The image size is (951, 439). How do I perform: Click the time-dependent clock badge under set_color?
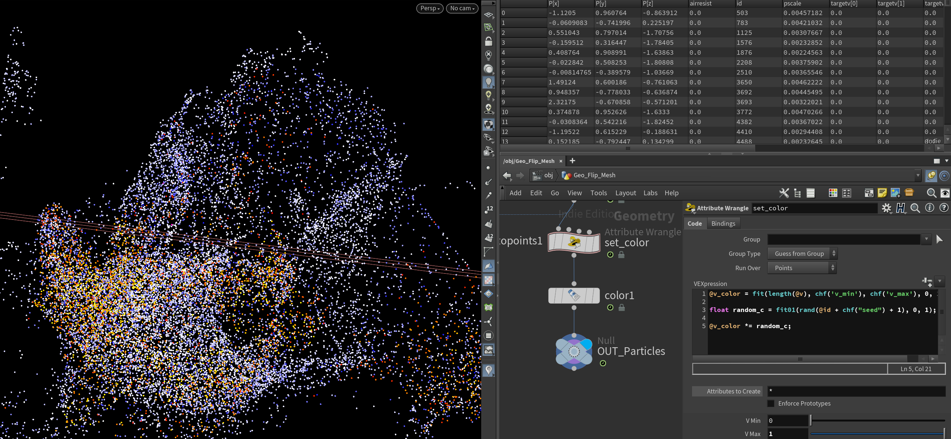click(x=610, y=254)
